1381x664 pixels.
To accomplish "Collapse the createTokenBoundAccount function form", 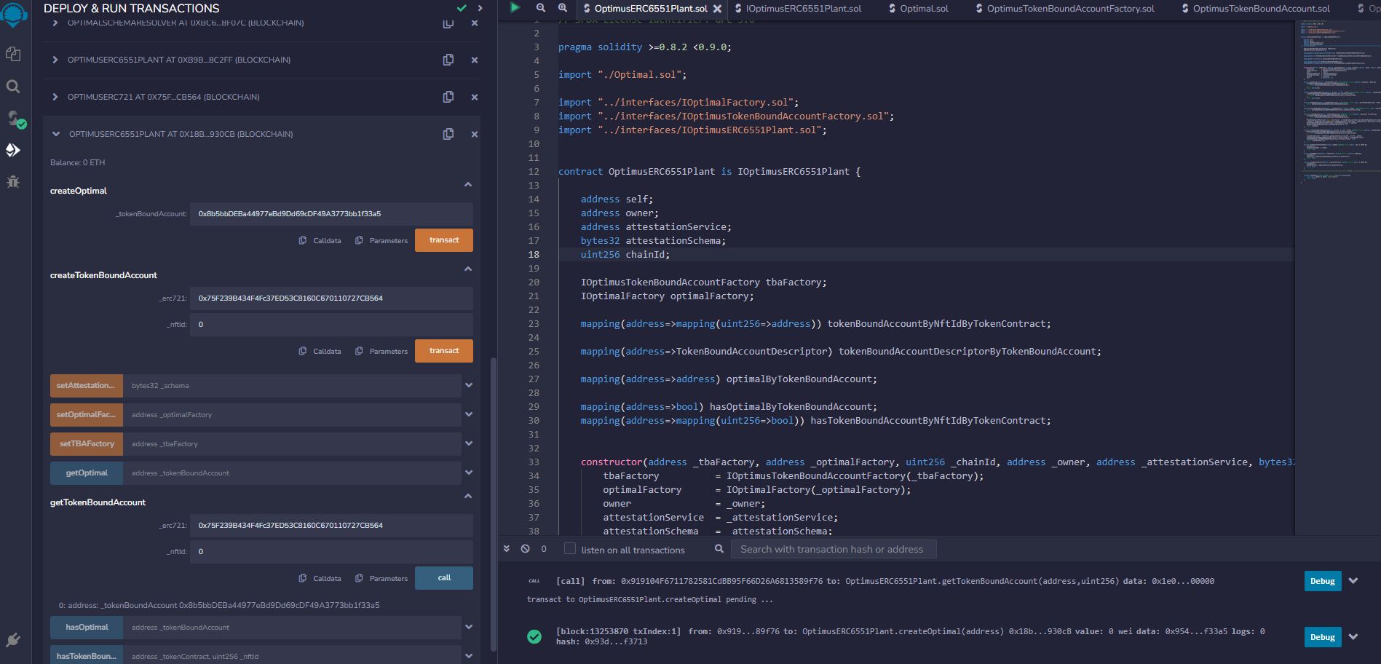I will click(468, 269).
